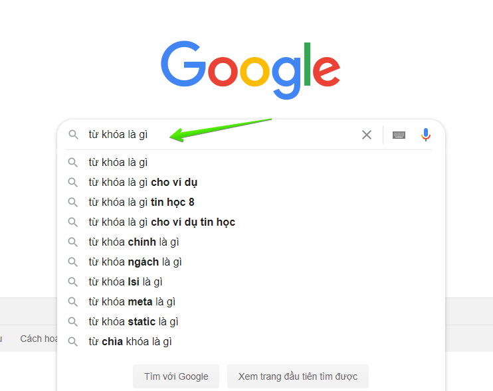
Task: Click magnifier icon beside 'từ chìa khóa là gì'
Action: (73, 341)
